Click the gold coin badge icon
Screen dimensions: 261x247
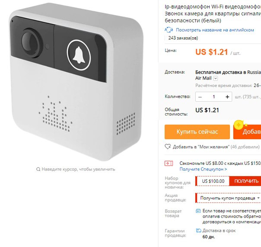pos(239,125)
